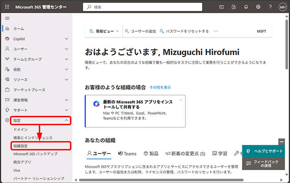The image size is (290, 183).
Task: Expand the ユーザー menu chevron
Action: pos(66,49)
